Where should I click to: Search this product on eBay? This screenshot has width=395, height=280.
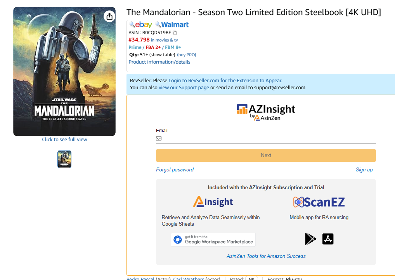coord(140,25)
